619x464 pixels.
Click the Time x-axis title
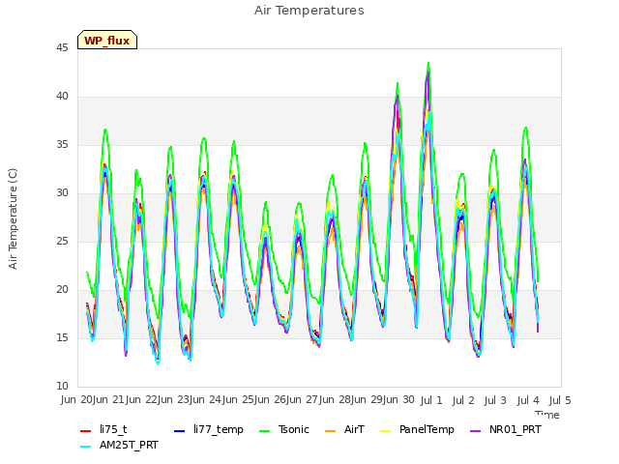547,415
